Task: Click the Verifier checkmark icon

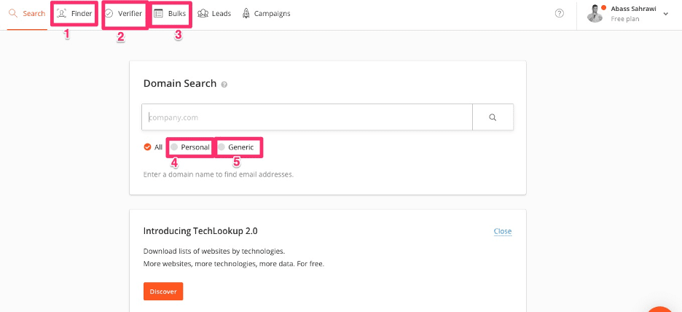Action: pos(109,14)
